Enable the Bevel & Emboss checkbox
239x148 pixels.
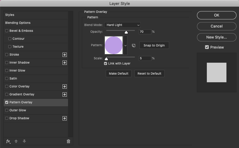(7, 31)
